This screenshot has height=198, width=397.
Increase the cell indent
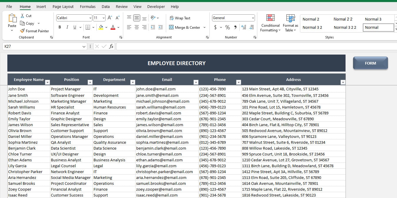tap(161, 27)
